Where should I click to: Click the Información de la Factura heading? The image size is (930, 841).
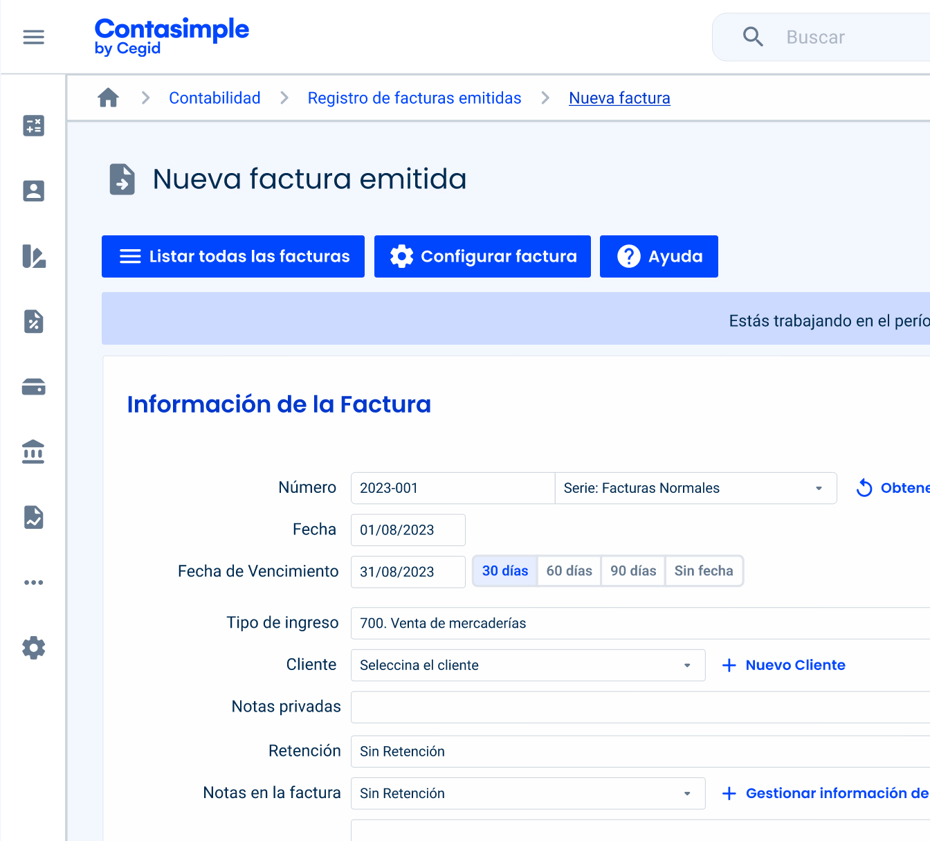tap(279, 404)
